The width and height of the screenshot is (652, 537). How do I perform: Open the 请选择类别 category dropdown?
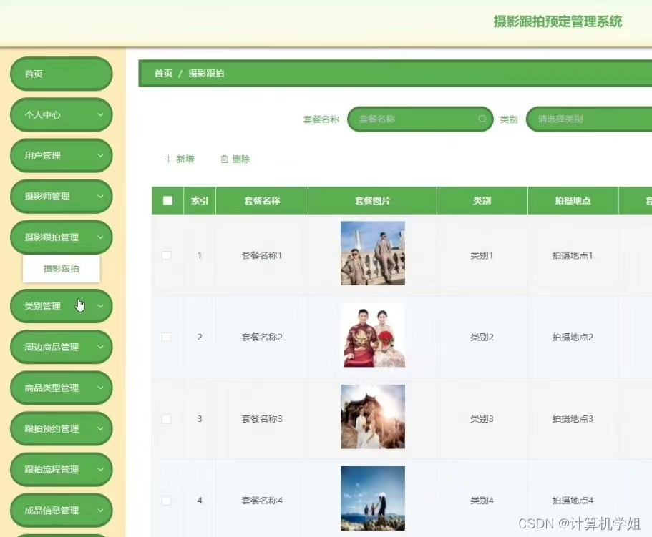click(590, 119)
